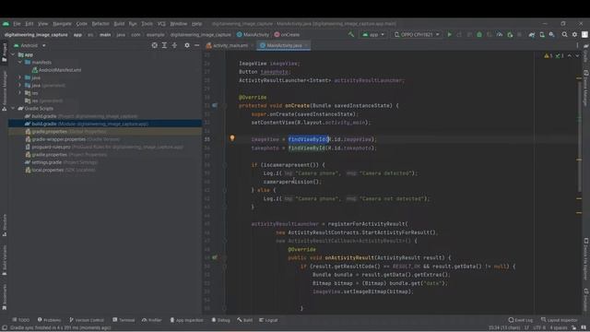The width and height of the screenshot is (590, 332).
Task: Start debugging with the Debug app icon
Action: [x=479, y=35]
